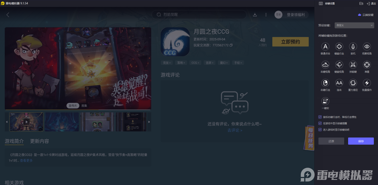378x185 pixels.
Task: Open the 去评论 comment link
Action: pyautogui.click(x=235, y=130)
